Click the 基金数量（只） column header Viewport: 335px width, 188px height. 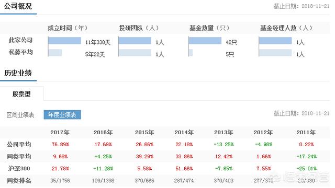point(209,28)
